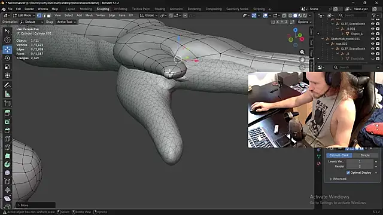Enable vertex select mode
The height and width of the screenshot is (215, 383).
[x=39, y=16]
